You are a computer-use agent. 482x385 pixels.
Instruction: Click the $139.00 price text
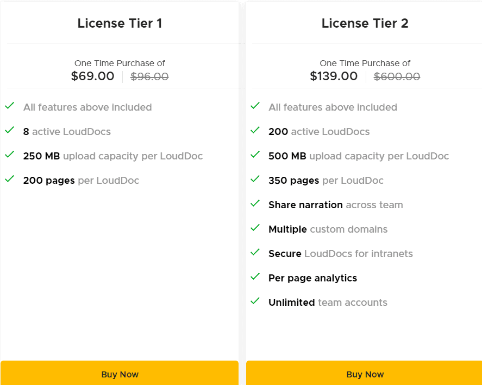(334, 76)
